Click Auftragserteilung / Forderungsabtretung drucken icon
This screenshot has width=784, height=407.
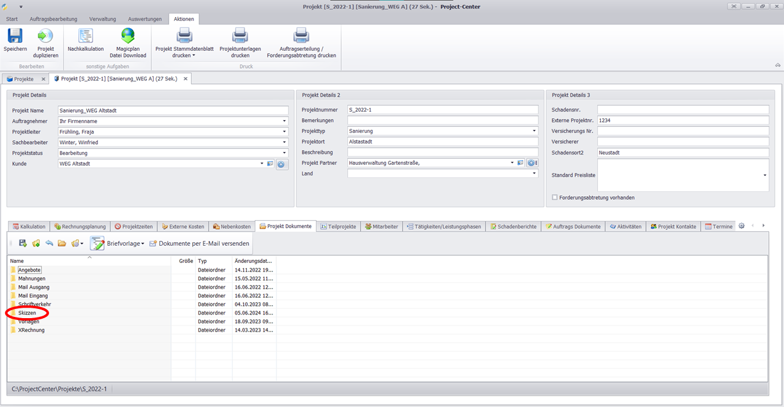(301, 37)
